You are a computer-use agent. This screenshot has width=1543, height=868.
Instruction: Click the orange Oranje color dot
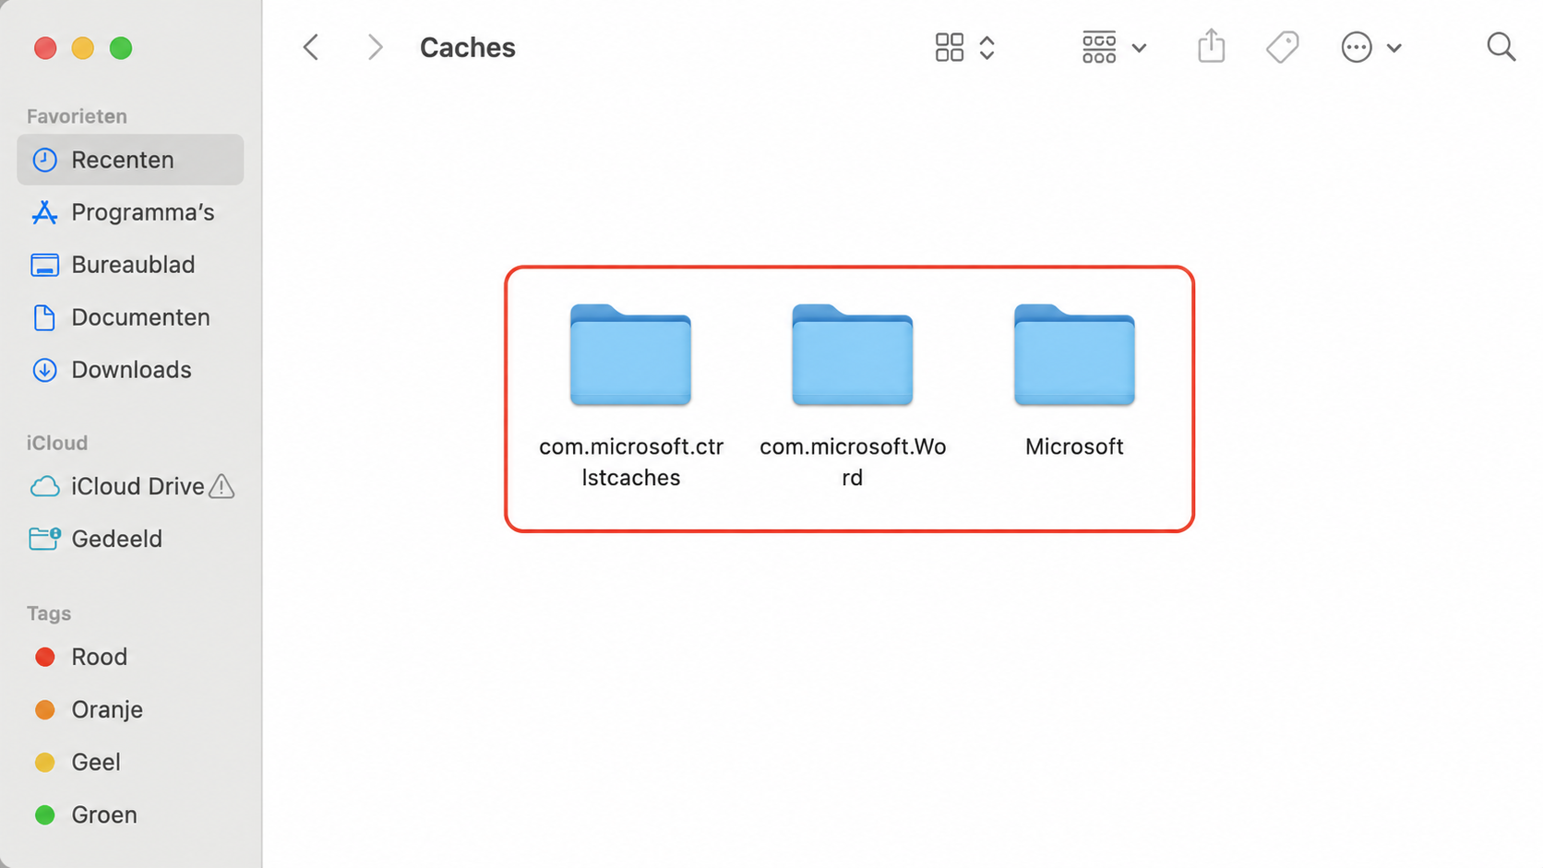[44, 709]
